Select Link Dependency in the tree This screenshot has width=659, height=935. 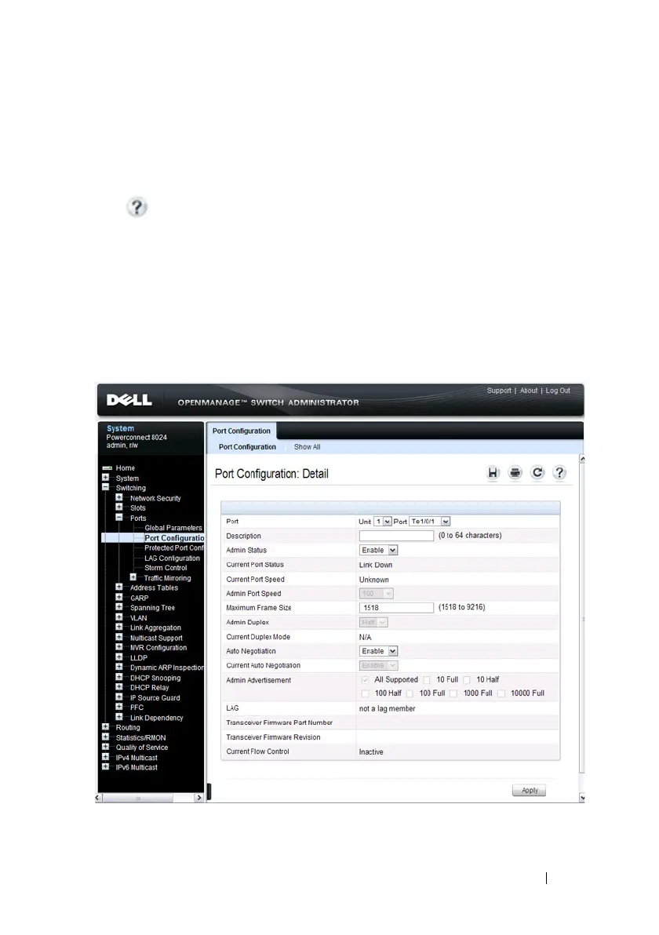click(156, 718)
